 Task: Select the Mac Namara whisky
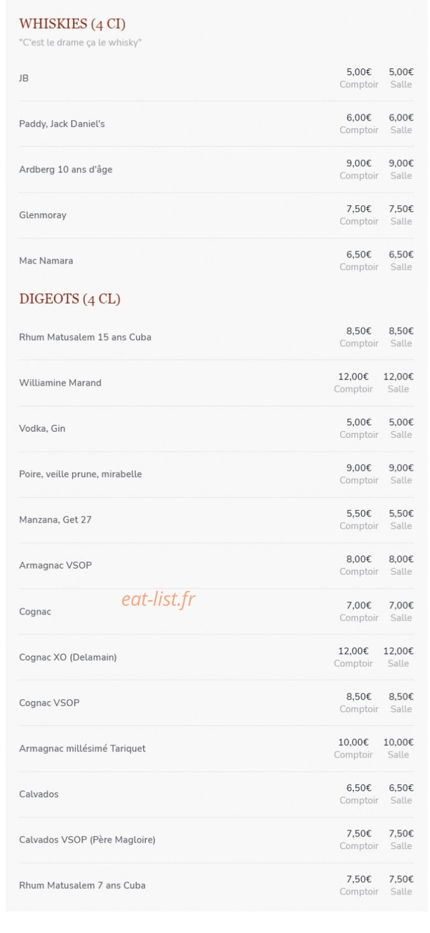pos(46,261)
